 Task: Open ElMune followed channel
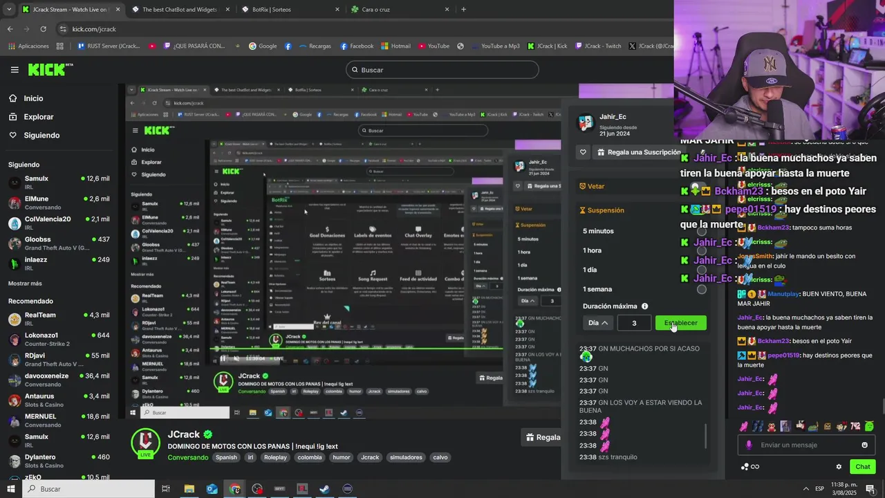click(x=59, y=203)
